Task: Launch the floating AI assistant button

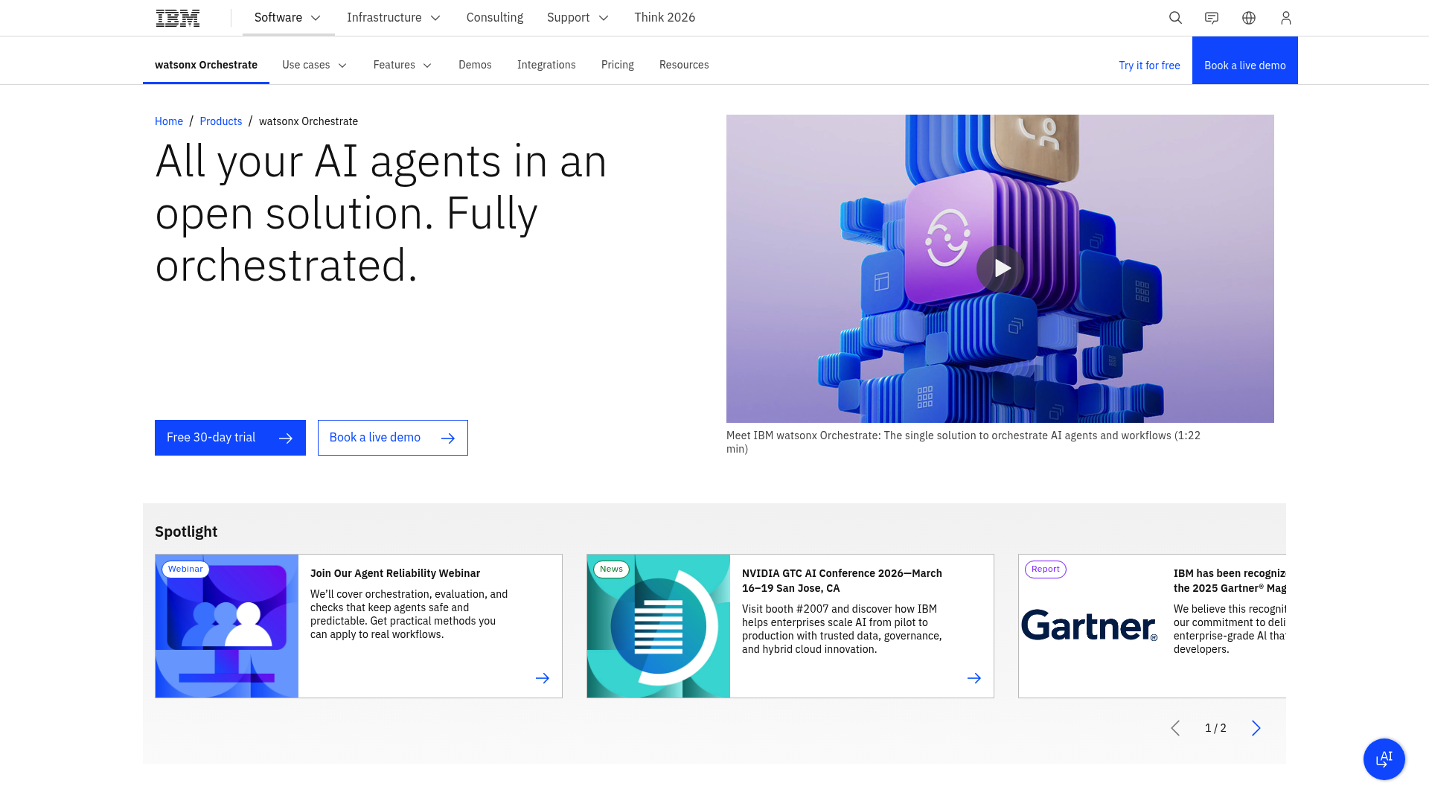Action: (1384, 759)
